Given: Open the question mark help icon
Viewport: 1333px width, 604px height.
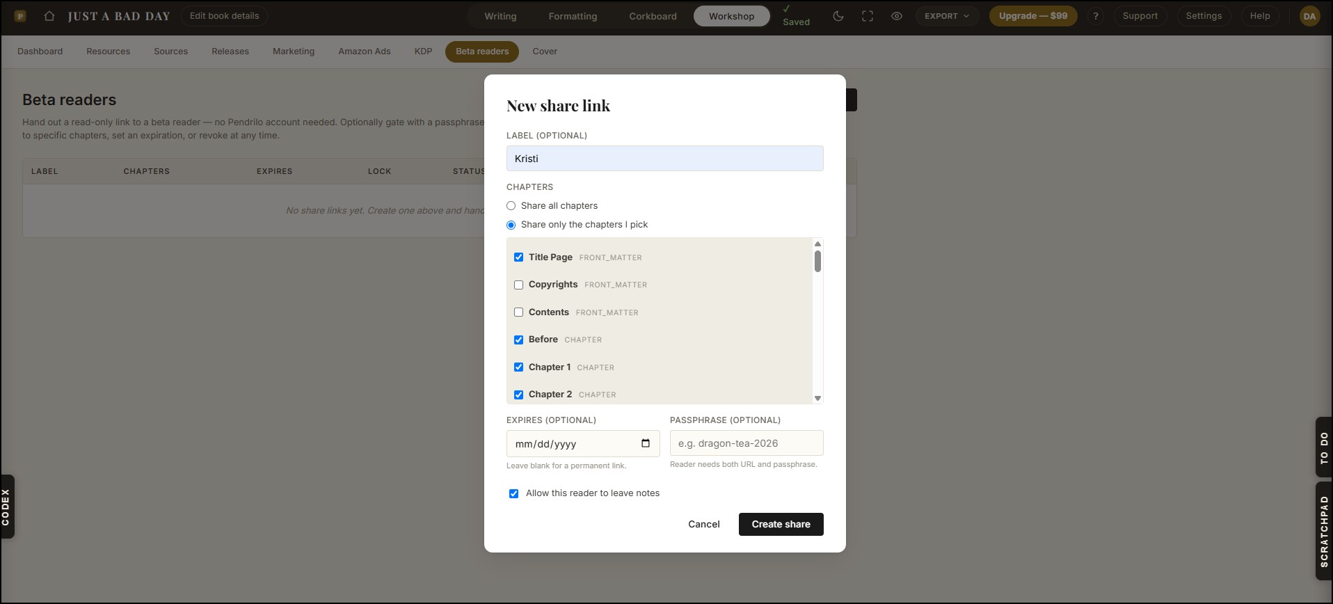Looking at the screenshot, I should coord(1096,16).
